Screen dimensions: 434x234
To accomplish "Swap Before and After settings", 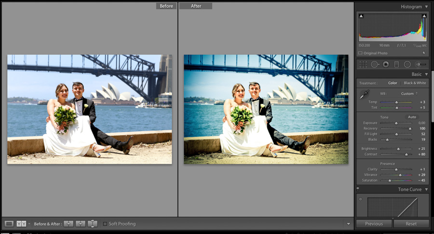I will tap(93, 223).
